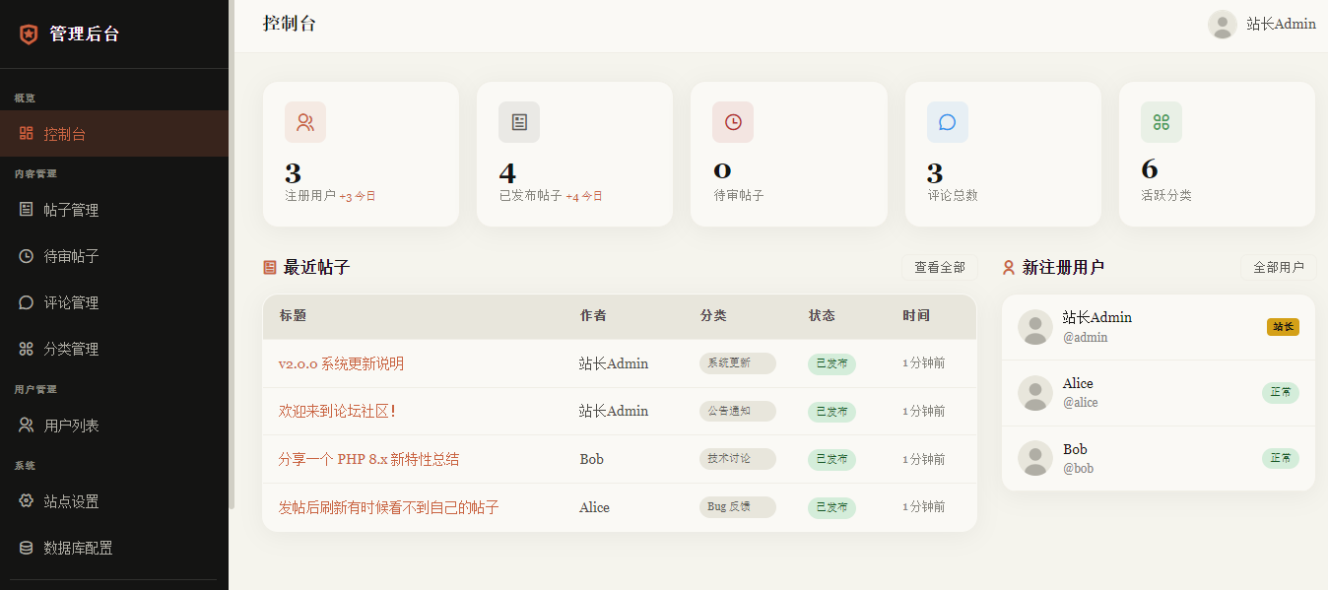The image size is (1328, 590).
Task: Click the 站点设置 gear icon in sidebar
Action: pos(27,500)
